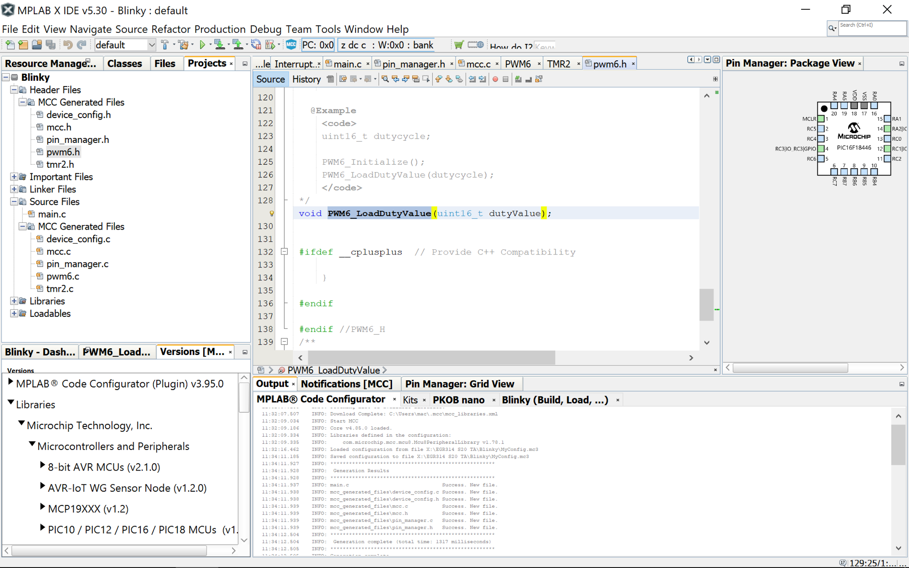Click the shopping cart icon

(458, 45)
